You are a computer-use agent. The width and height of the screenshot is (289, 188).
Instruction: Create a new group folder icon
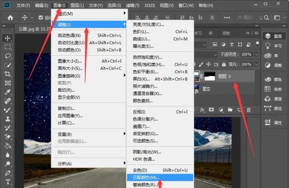click(x=230, y=110)
